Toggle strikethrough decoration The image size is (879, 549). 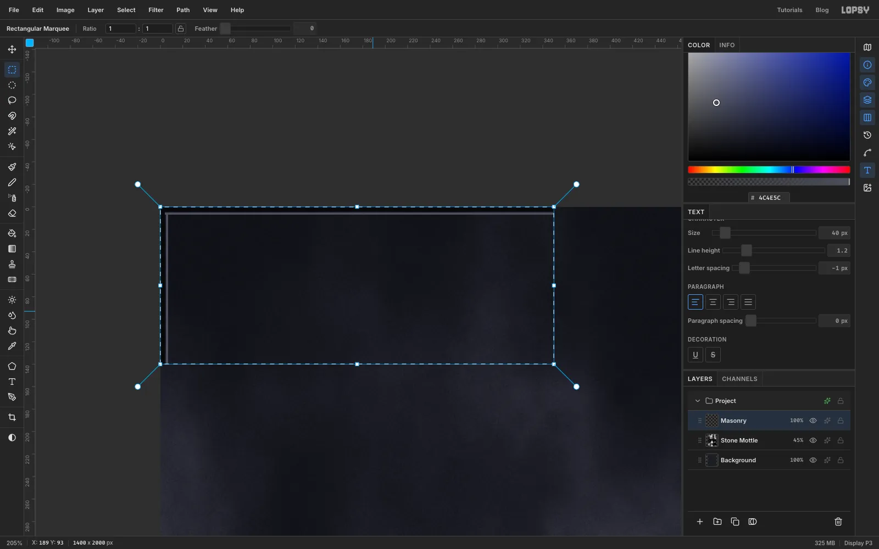click(x=713, y=355)
